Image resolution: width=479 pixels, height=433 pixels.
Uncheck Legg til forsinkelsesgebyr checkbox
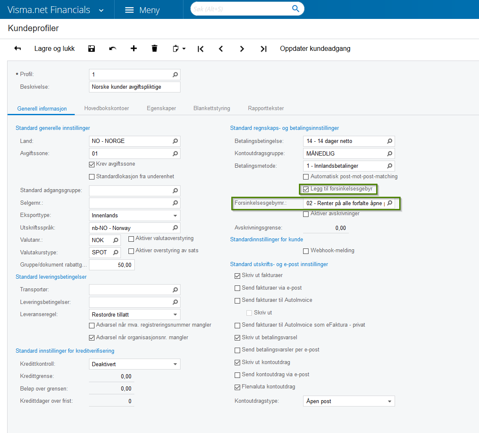pyautogui.click(x=306, y=189)
